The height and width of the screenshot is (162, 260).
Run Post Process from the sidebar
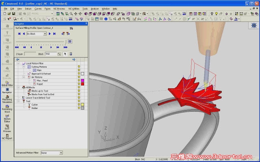coord(7,128)
